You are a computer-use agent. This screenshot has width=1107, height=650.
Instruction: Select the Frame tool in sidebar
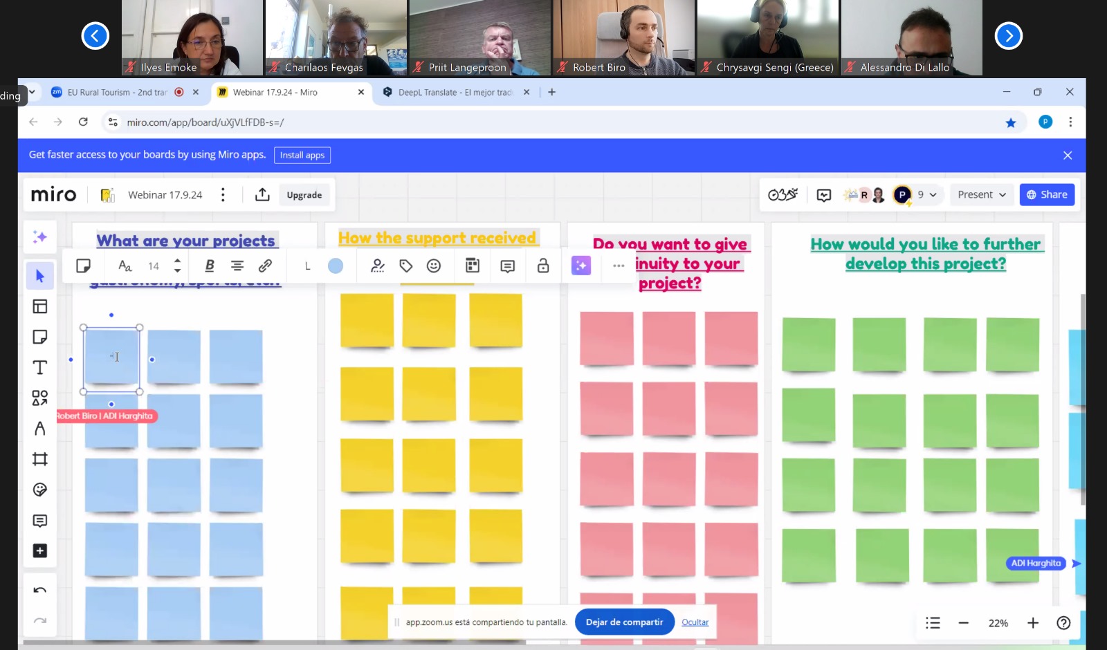pyautogui.click(x=40, y=459)
